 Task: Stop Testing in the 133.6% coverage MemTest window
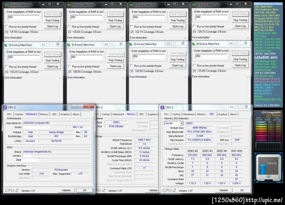(115, 20)
